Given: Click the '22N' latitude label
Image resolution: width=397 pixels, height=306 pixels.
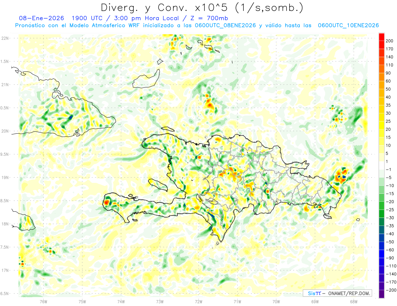Looking at the screenshot, I should coord(5,38).
